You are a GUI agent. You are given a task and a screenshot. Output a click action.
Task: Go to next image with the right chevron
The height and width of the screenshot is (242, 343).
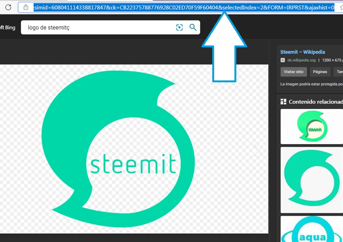(x=256, y=150)
